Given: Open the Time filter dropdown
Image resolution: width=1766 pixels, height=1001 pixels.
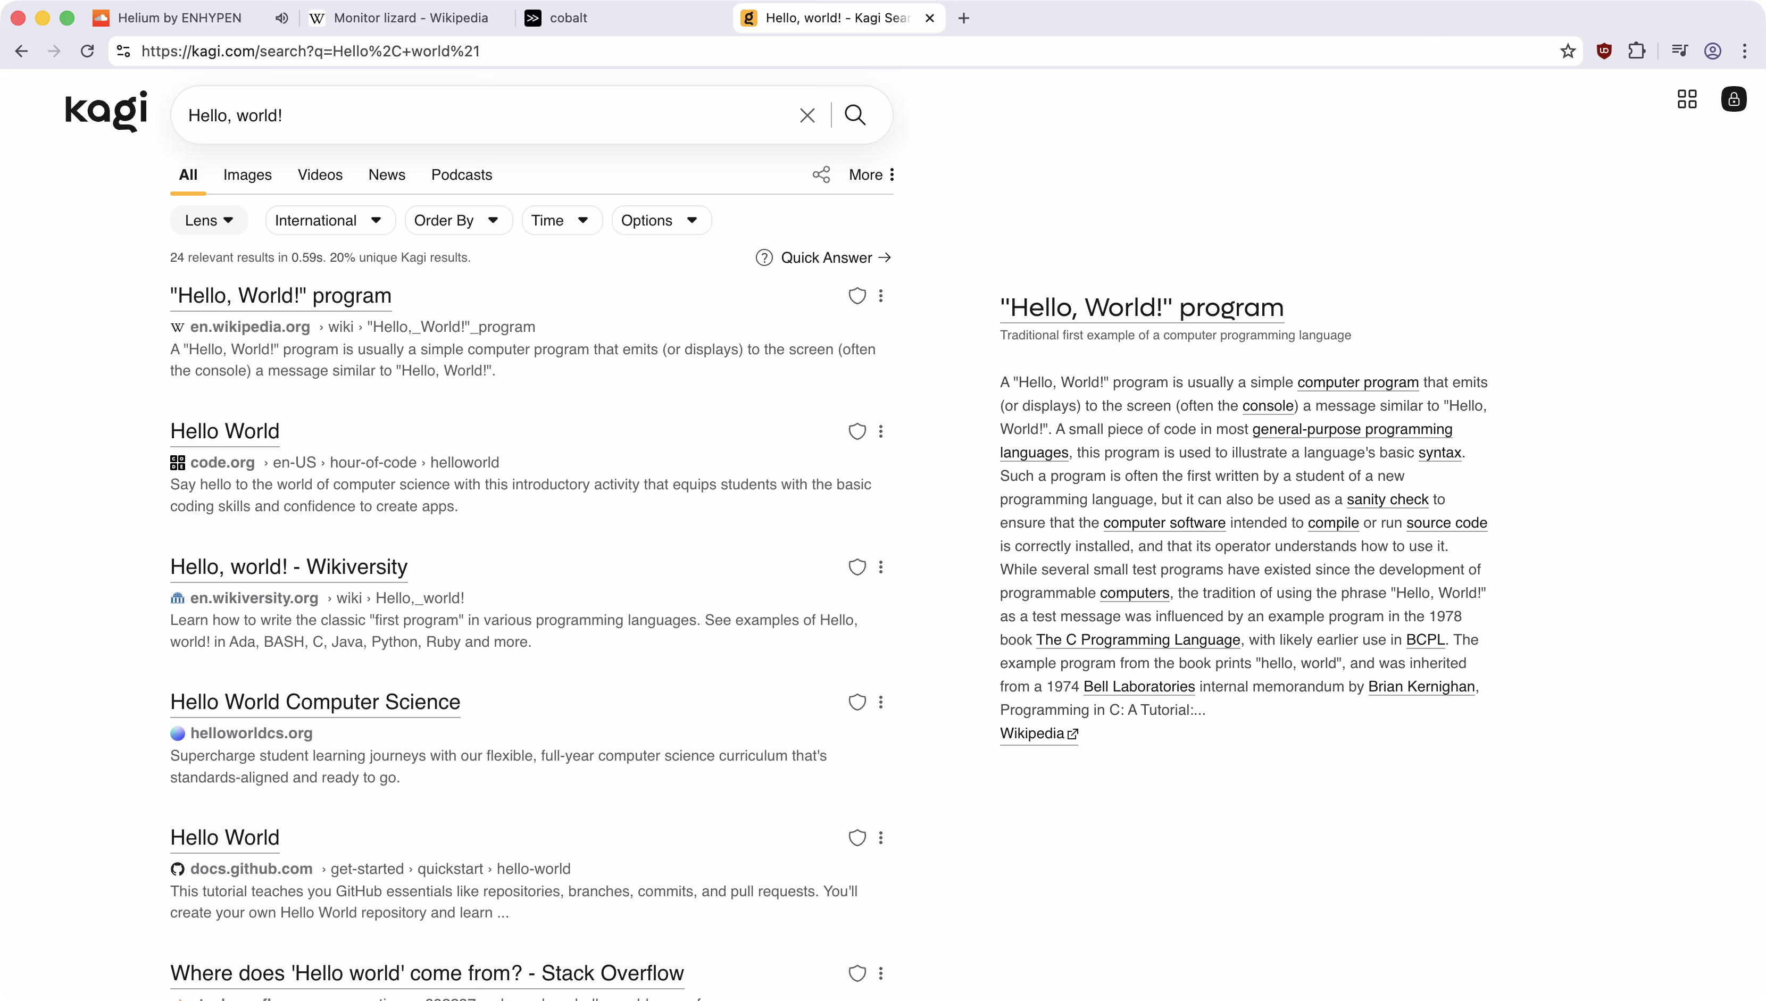Looking at the screenshot, I should (x=561, y=221).
